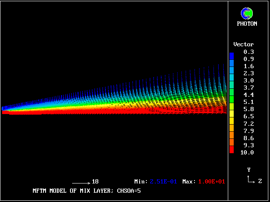Select the Vector legend title
The width and height of the screenshot is (270, 202).
click(x=243, y=44)
